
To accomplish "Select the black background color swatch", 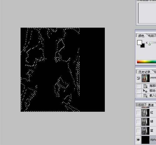I will pyautogui.click(x=143, y=46).
